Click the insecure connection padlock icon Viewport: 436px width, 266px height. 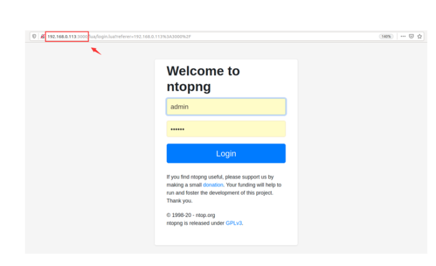point(43,36)
